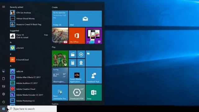The height and width of the screenshot is (112, 199).
Task: Jump to the 'A' letter group header
Action: pos(11,66)
